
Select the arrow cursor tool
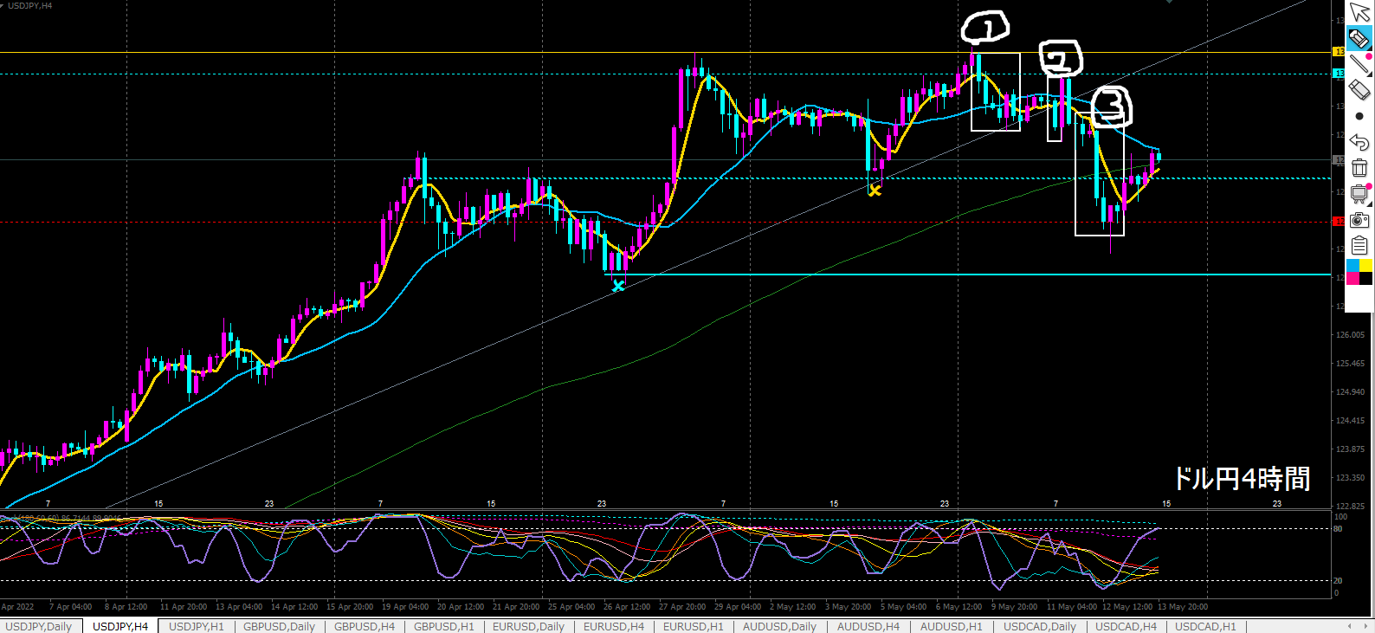tap(1359, 13)
